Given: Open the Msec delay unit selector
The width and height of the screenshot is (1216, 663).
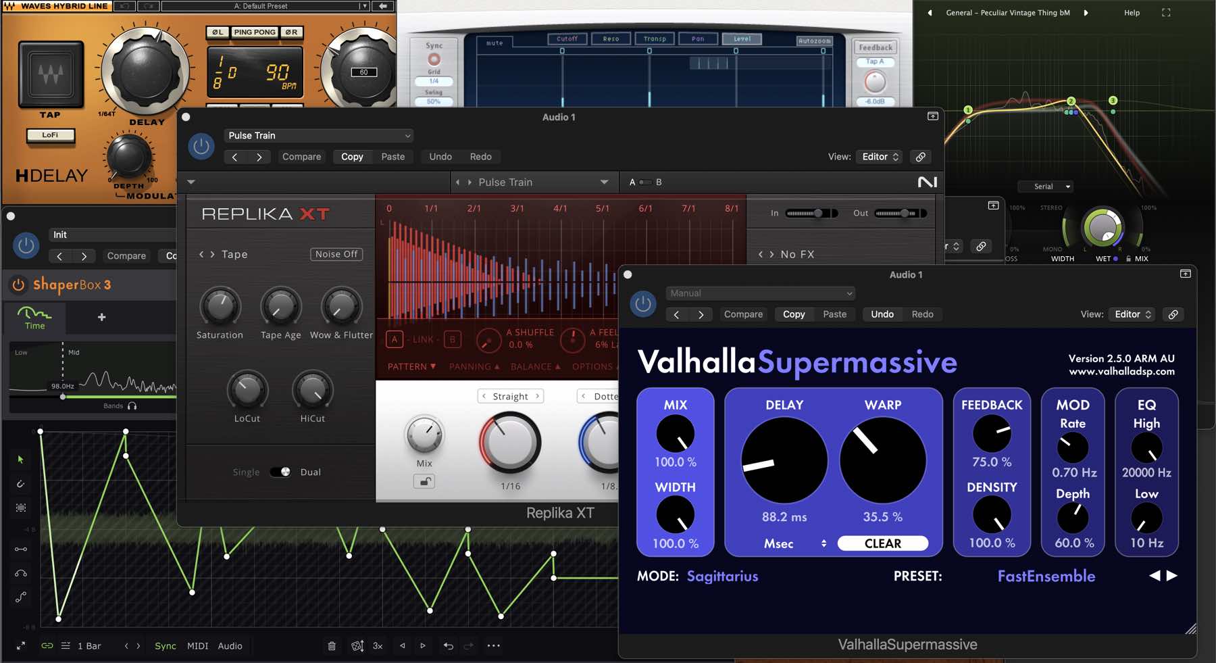Looking at the screenshot, I should [x=795, y=544].
